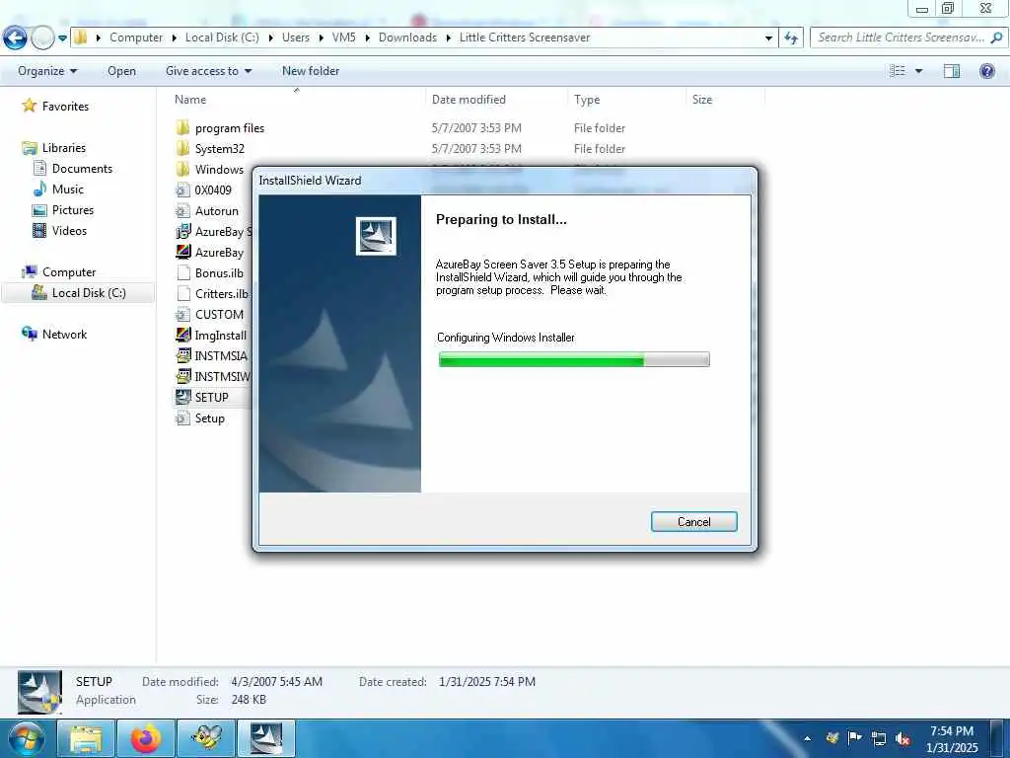Sort by the Size column header
This screenshot has height=758, width=1010.
[702, 100]
